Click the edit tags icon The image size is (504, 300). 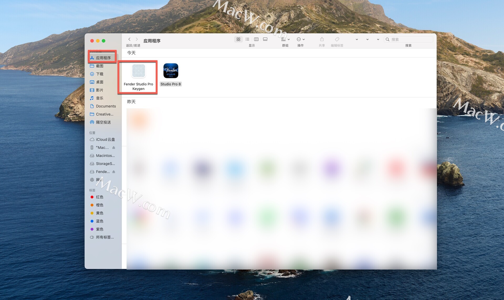click(337, 39)
